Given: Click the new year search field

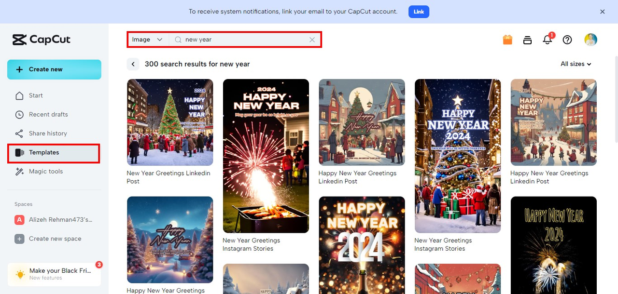Looking at the screenshot, I should click(x=245, y=40).
